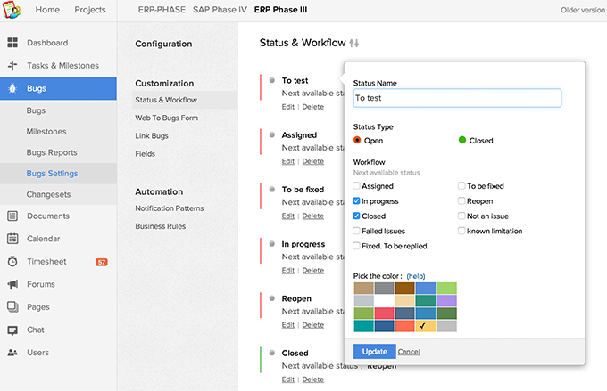Open Forums megaphone icon
This screenshot has width=607, height=391.
12,285
